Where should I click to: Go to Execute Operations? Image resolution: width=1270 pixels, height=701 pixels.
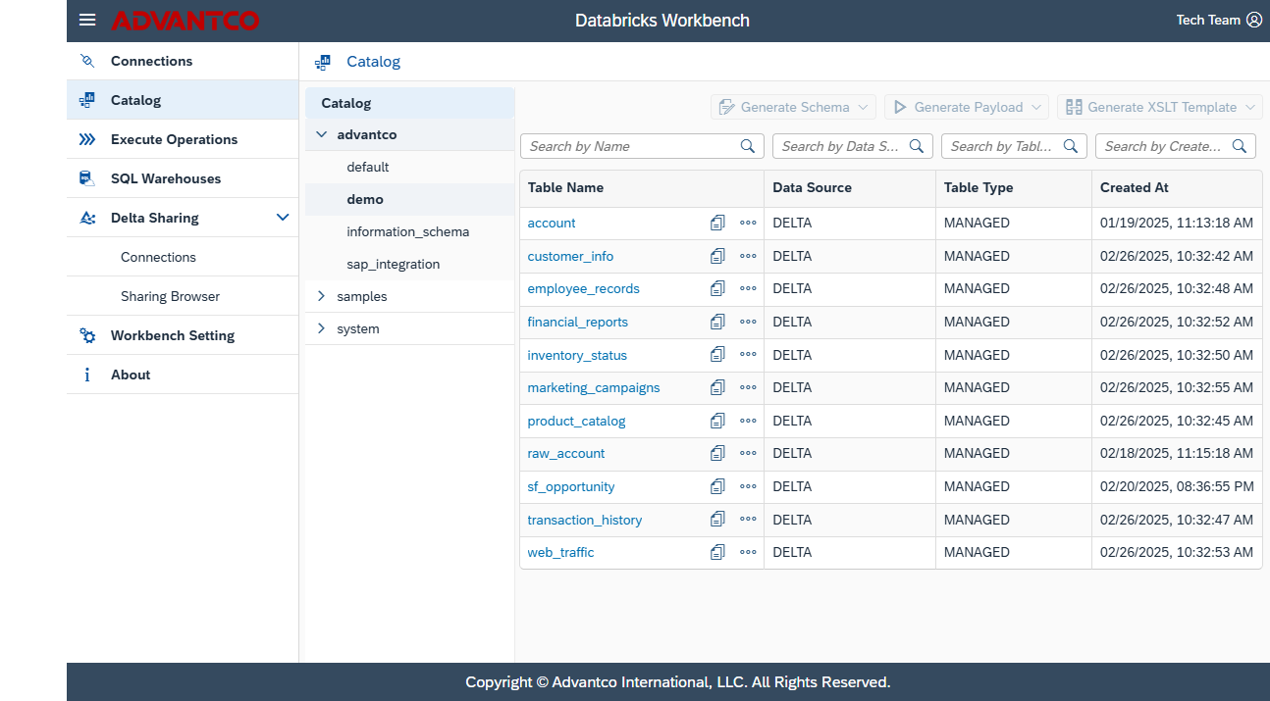(183, 139)
